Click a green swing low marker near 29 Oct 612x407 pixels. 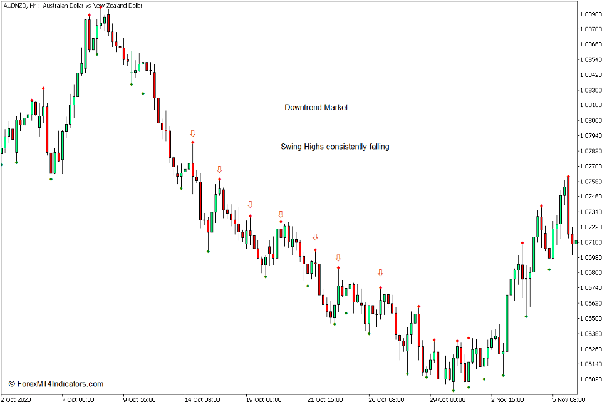[427, 378]
